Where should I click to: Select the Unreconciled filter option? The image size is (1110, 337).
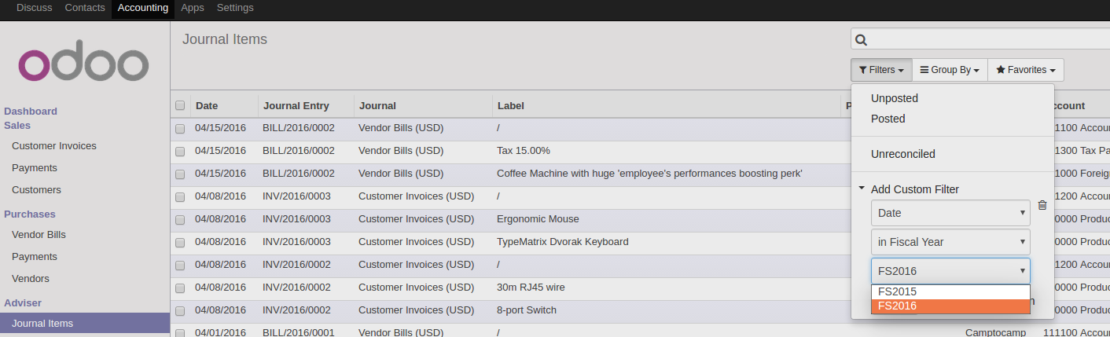902,154
